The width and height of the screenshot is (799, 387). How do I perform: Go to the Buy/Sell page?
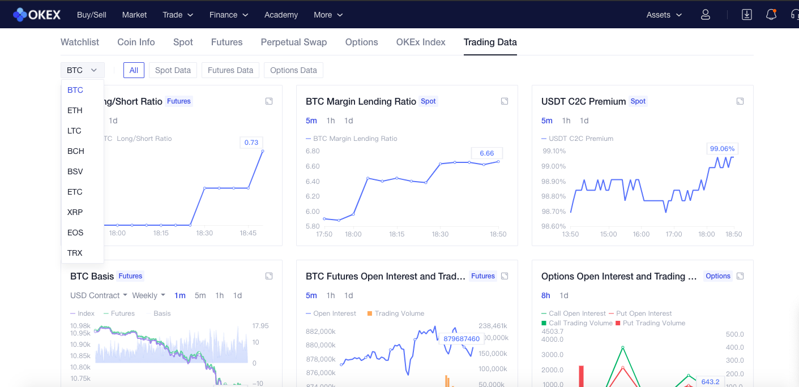tap(92, 15)
